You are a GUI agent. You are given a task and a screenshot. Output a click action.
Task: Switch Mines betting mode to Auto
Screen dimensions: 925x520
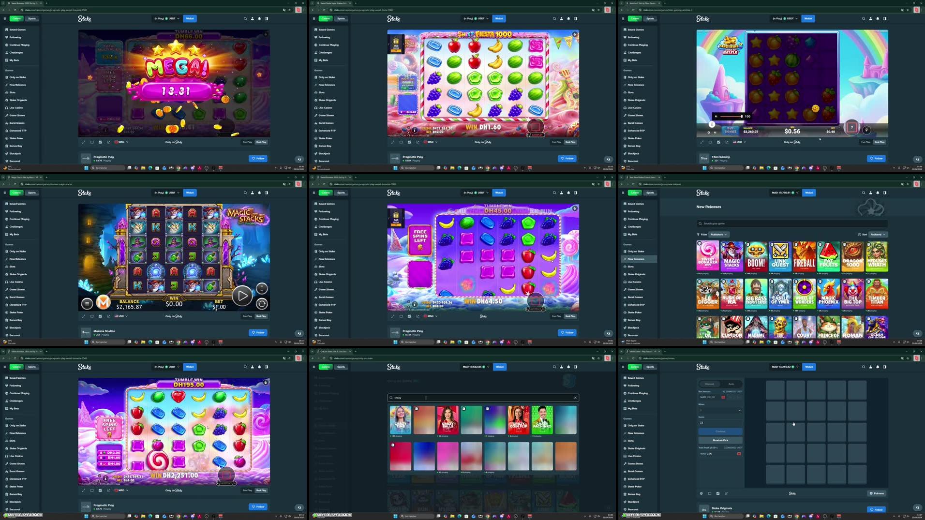731,384
